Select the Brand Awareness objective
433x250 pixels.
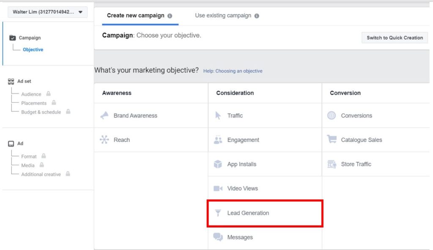[x=135, y=115]
